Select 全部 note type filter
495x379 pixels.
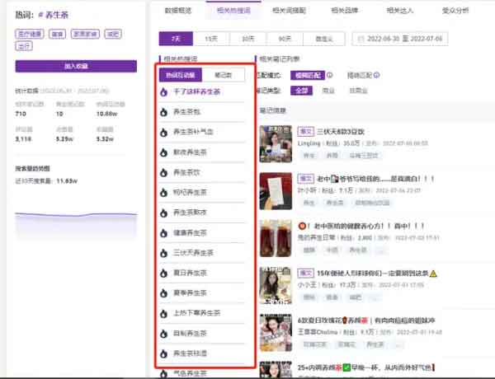coord(301,91)
